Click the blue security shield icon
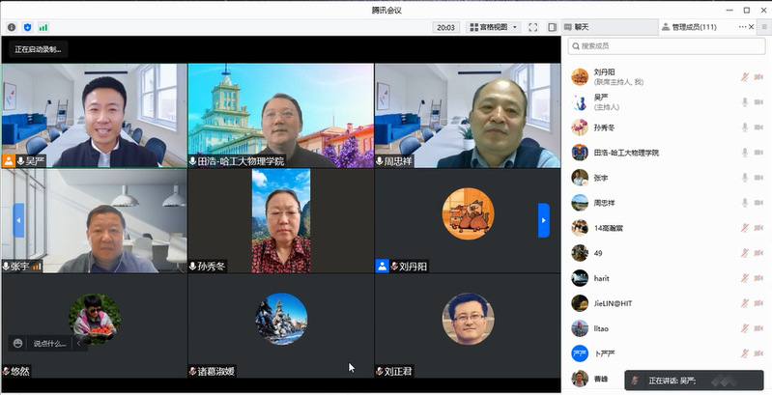The image size is (772, 395). (26, 27)
